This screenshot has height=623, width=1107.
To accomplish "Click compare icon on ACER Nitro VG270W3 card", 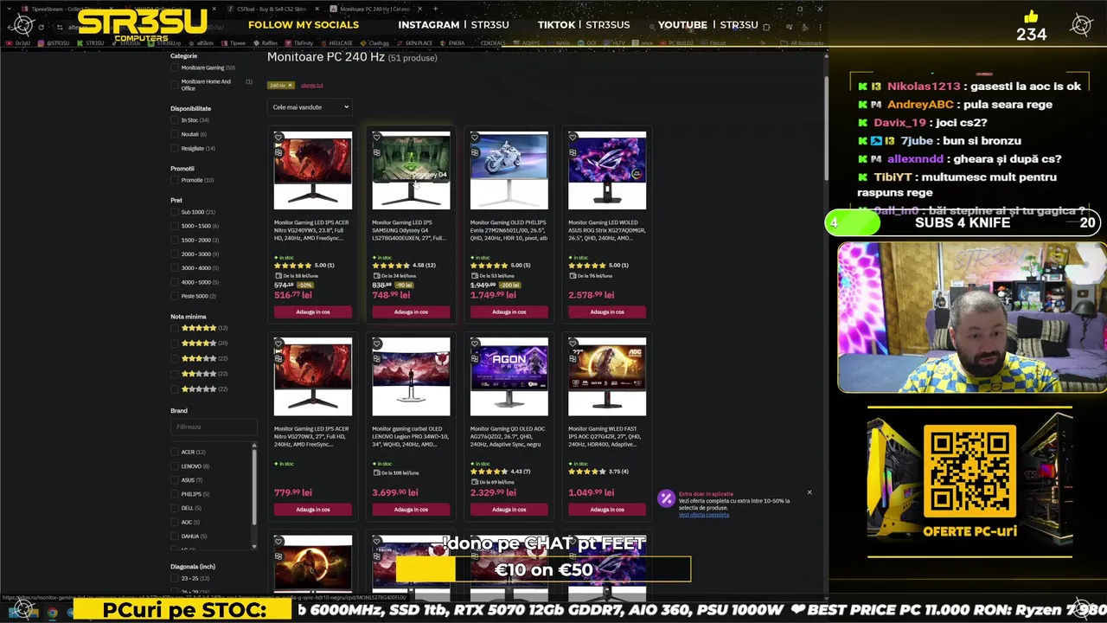I will click(278, 357).
